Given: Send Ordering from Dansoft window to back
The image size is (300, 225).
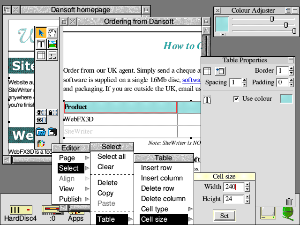Looking at the screenshot, I should pos(64,22).
